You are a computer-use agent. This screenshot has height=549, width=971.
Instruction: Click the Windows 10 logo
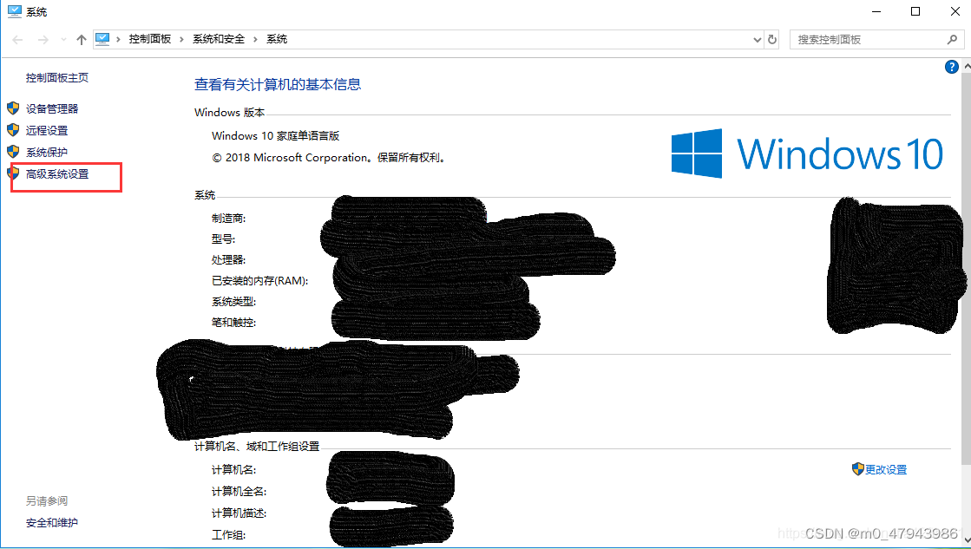coord(807,154)
